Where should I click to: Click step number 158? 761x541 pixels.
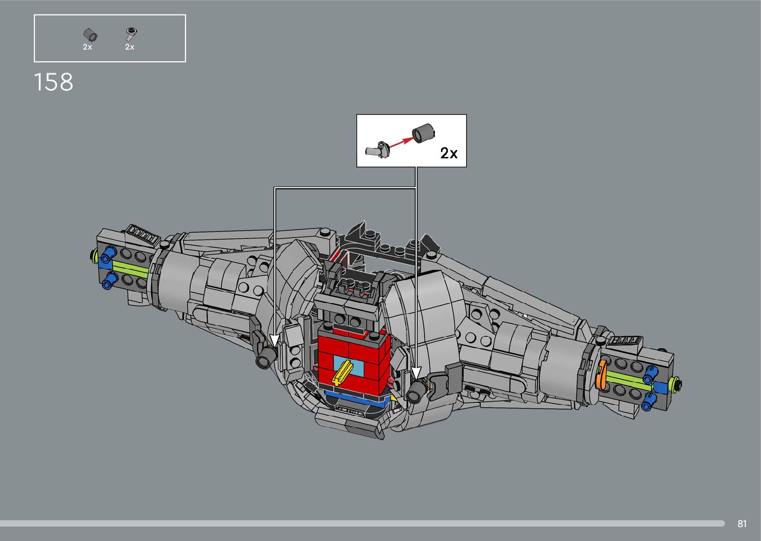coord(54,82)
